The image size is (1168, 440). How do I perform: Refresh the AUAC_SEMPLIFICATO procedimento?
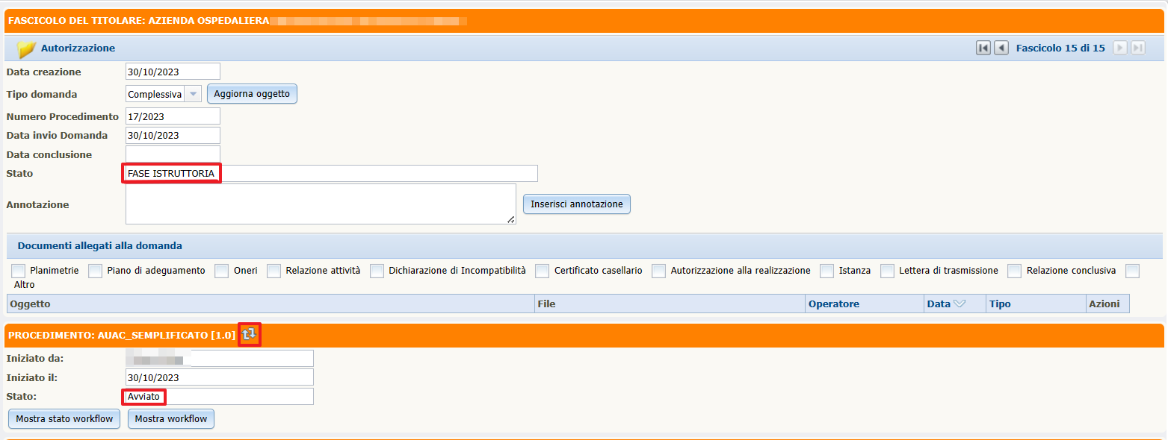(x=249, y=335)
